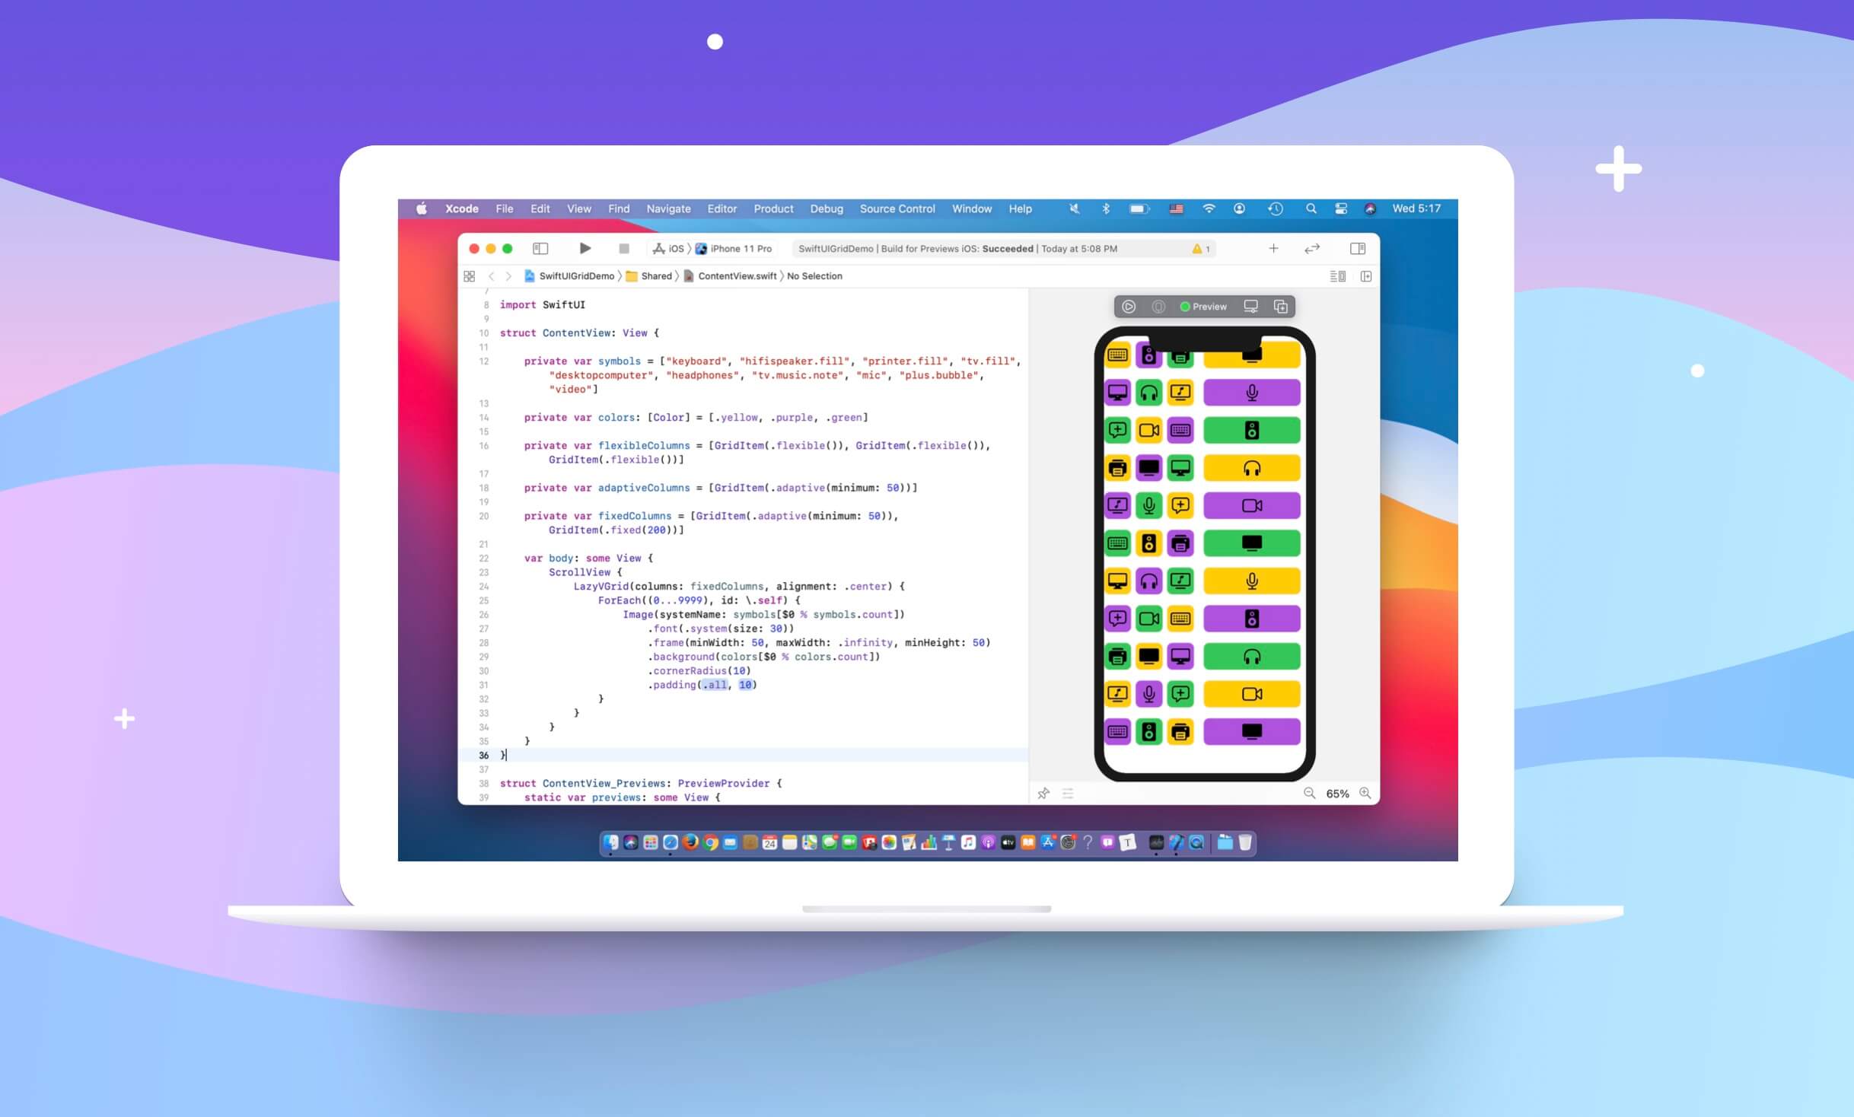Start Live Preview in the canvas toolbar
Image resolution: width=1854 pixels, height=1117 pixels.
pyautogui.click(x=1129, y=307)
